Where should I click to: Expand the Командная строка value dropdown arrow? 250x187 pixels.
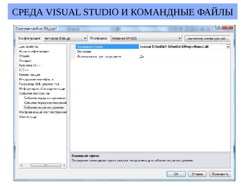[228, 47]
